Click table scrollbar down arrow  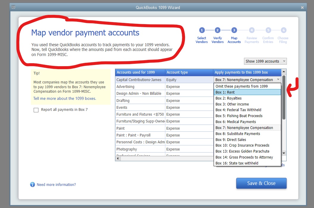point(284,153)
